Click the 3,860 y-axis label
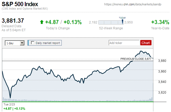Viewport: 171px width, 112px height. pyautogui.click(x=162, y=71)
